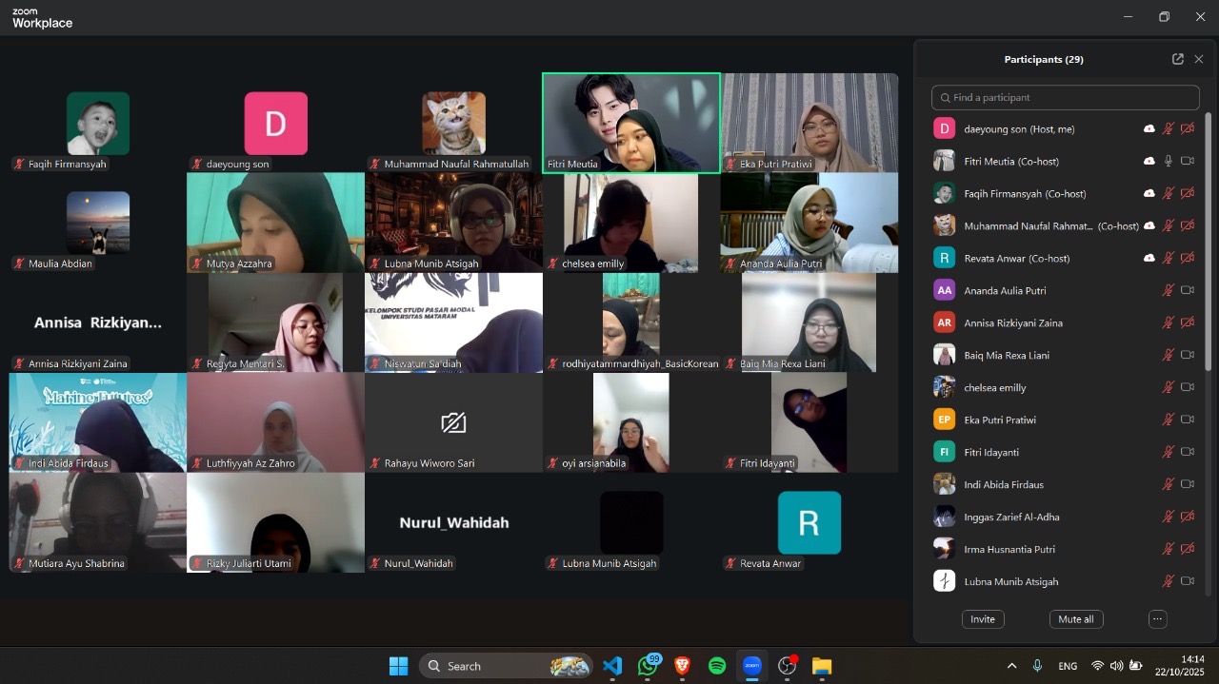Image resolution: width=1219 pixels, height=684 pixels.
Task: Select Fitri Meutia's highlighted video tile
Action: tap(631, 123)
